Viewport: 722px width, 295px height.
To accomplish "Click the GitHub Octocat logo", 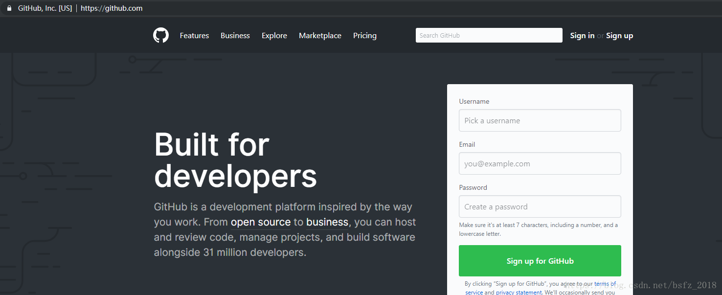I will [161, 35].
